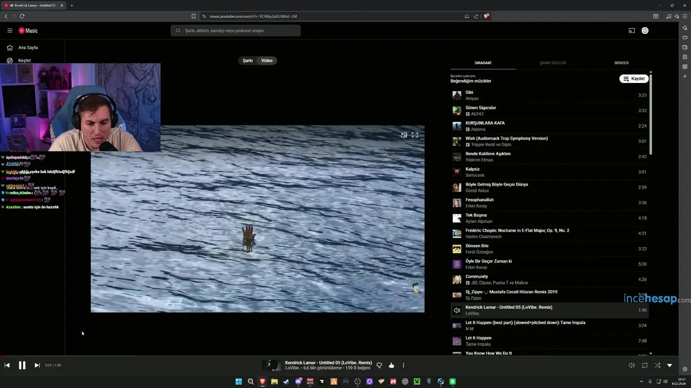The height and width of the screenshot is (388, 691).
Task: Click the YouTube Music logo
Action: click(28, 31)
